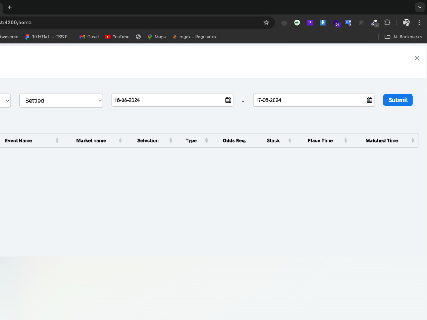Open the blue download arrow extension

pos(323,23)
